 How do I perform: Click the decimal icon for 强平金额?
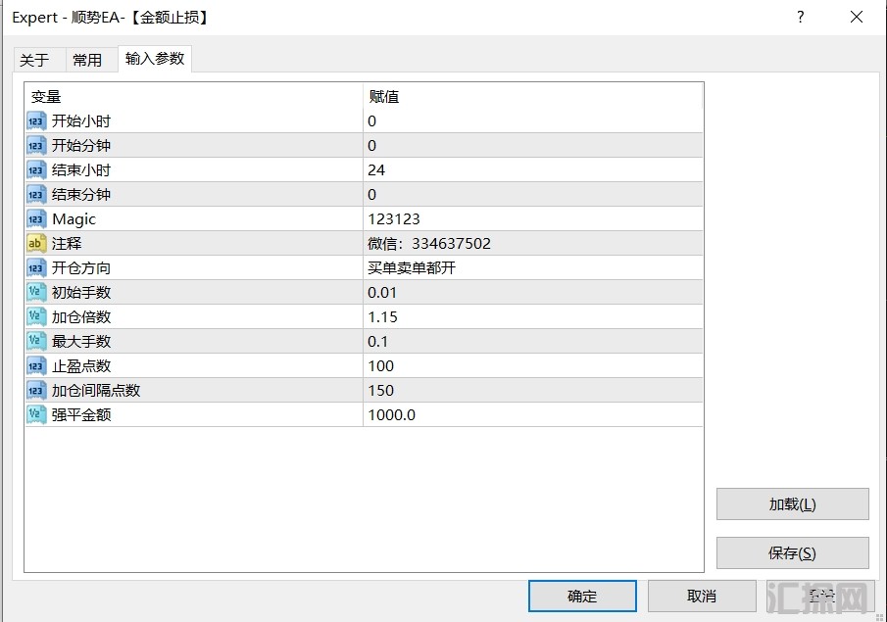(x=36, y=415)
